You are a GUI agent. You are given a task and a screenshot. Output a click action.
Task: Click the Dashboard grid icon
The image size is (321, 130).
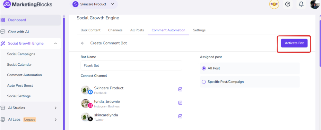(x=3, y=20)
